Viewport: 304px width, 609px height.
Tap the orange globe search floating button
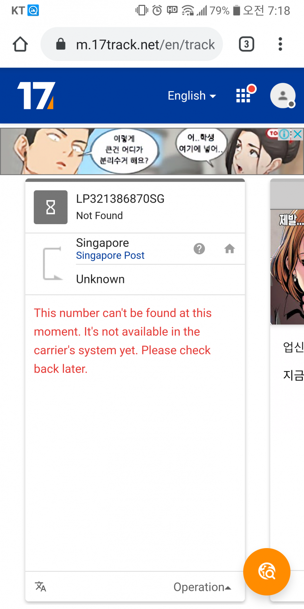[267, 572]
